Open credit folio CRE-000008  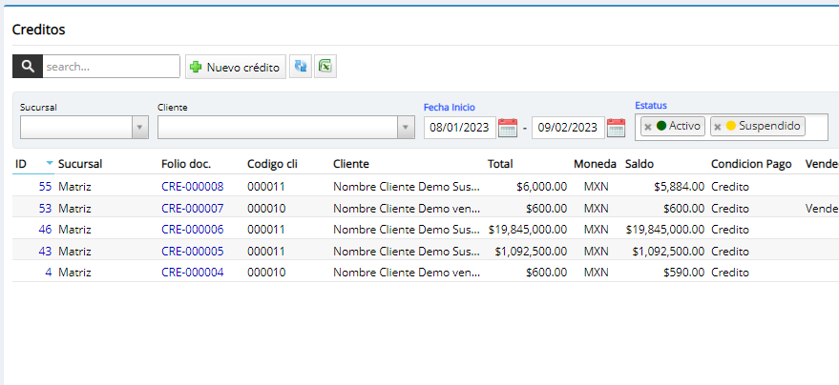pyautogui.click(x=192, y=187)
